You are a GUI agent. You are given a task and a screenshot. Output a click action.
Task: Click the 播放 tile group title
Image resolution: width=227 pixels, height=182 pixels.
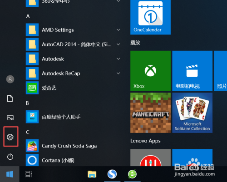pos(135,43)
